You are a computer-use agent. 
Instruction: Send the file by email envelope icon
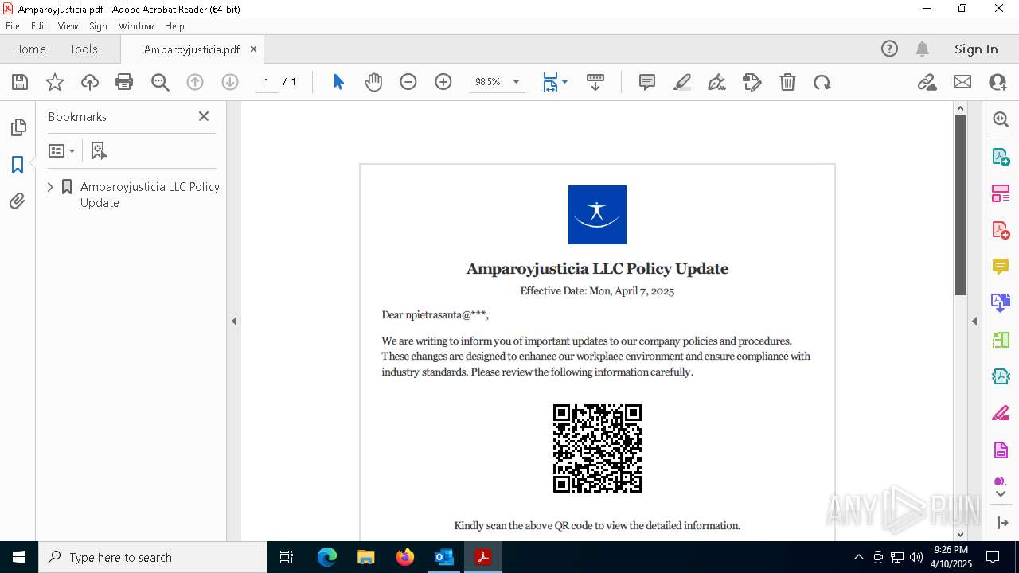click(962, 82)
